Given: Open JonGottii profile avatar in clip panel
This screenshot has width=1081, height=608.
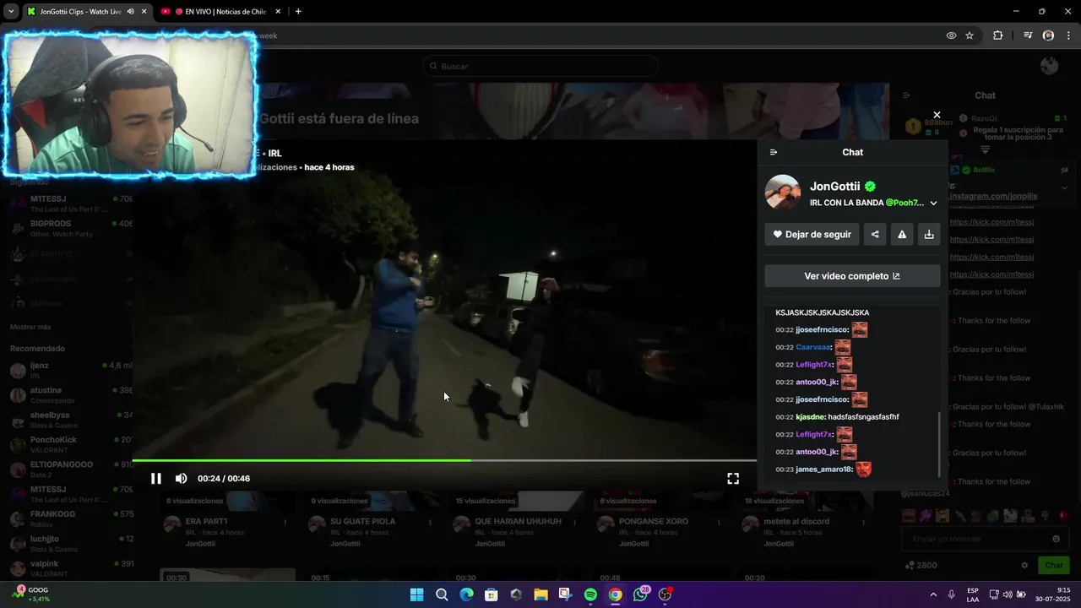Looking at the screenshot, I should tap(783, 193).
